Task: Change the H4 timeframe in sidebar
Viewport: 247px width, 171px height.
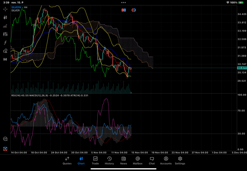Action: coord(5,59)
